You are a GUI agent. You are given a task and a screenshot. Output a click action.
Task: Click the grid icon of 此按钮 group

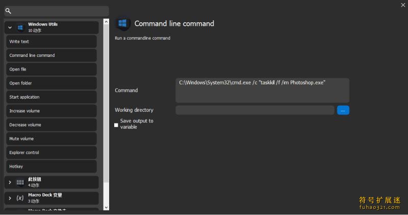click(x=20, y=182)
